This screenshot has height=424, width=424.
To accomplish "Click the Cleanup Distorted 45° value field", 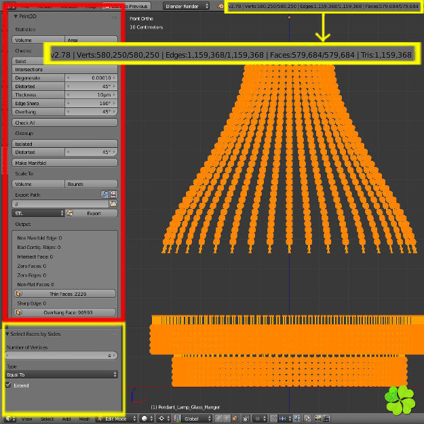I will [x=91, y=152].
